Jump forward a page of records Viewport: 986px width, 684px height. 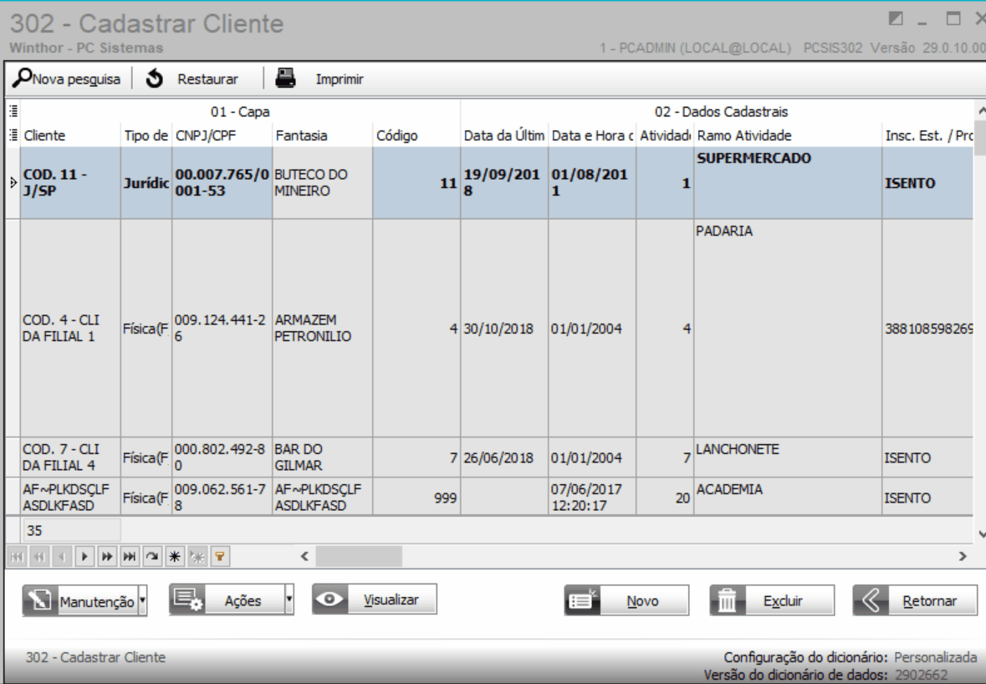[x=107, y=556]
